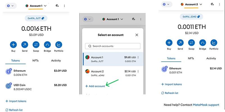Viewport: 225px width, 112px height.
Task: Open three-dot menu in middle panel header
Action: coord(141,19)
